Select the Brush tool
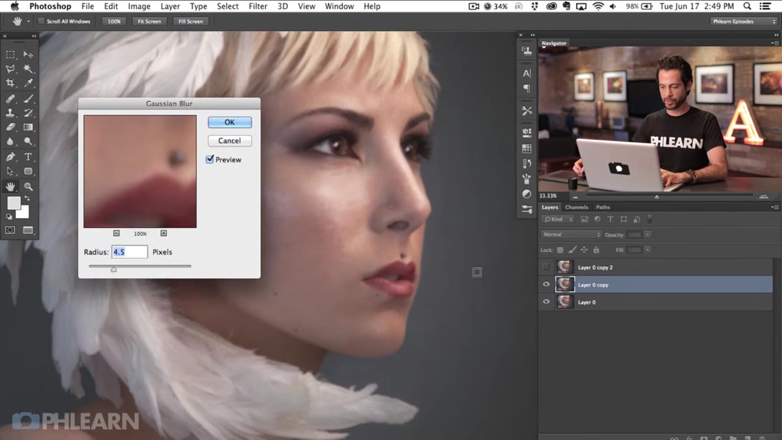This screenshot has height=440, width=782. tap(28, 99)
